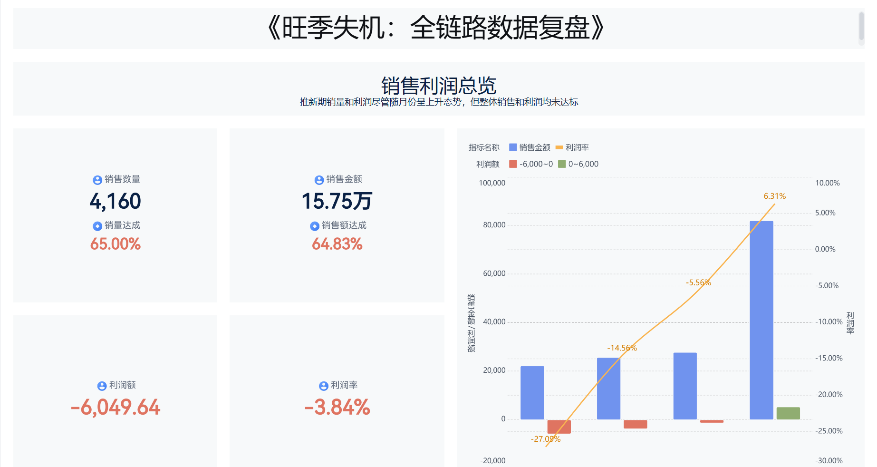
Task: Toggle the 销售金额 legend series
Action: point(529,147)
